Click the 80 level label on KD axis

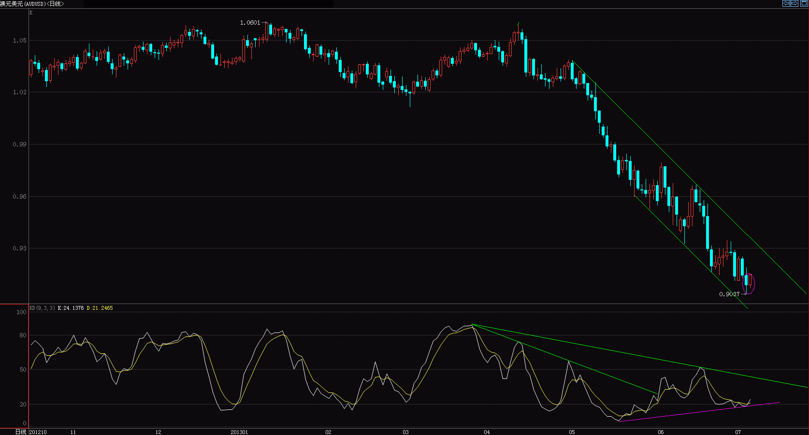tap(23, 335)
